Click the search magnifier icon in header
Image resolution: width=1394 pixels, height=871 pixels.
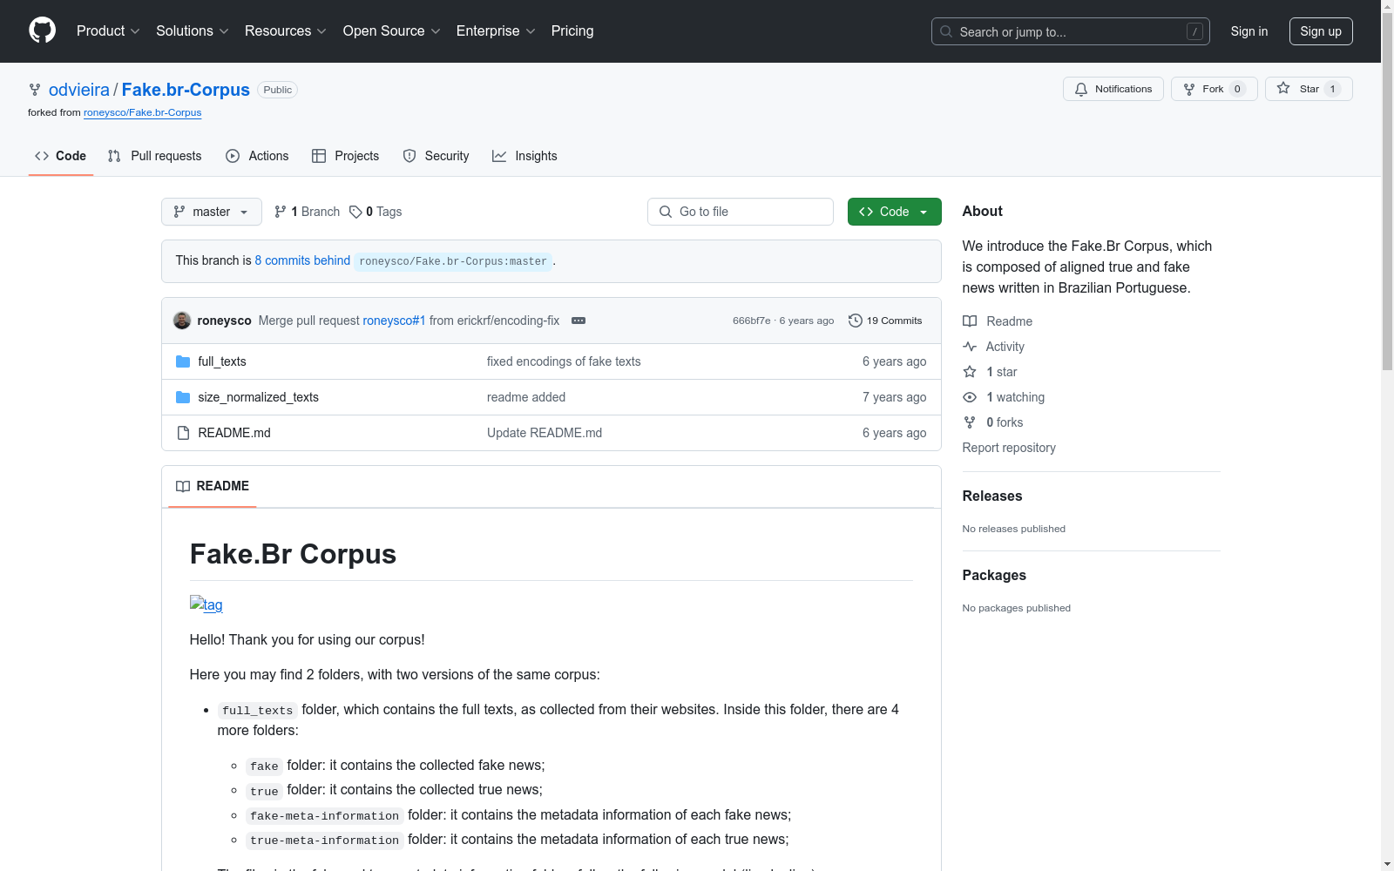pyautogui.click(x=946, y=31)
